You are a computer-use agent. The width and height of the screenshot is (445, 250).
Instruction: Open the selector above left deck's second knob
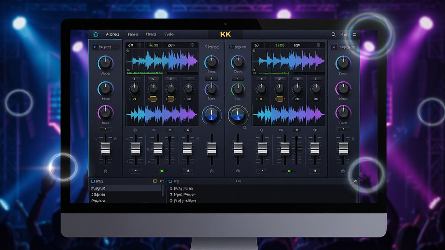(153, 79)
